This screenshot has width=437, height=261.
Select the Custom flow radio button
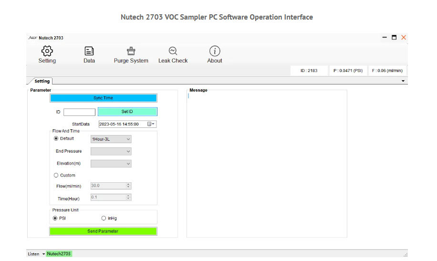56,175
